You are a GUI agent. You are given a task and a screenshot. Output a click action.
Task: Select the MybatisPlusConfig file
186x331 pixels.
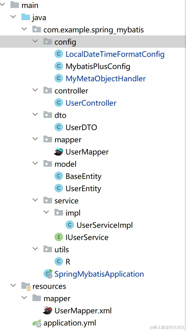98,66
